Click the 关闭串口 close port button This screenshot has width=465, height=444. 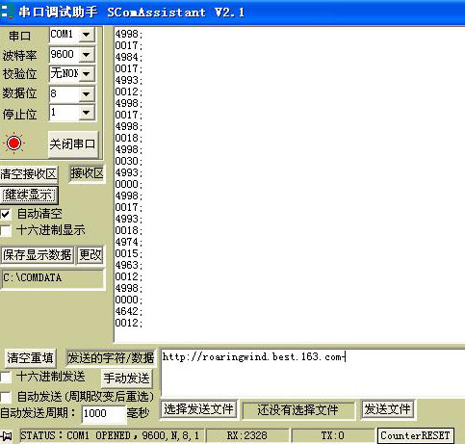coord(73,144)
